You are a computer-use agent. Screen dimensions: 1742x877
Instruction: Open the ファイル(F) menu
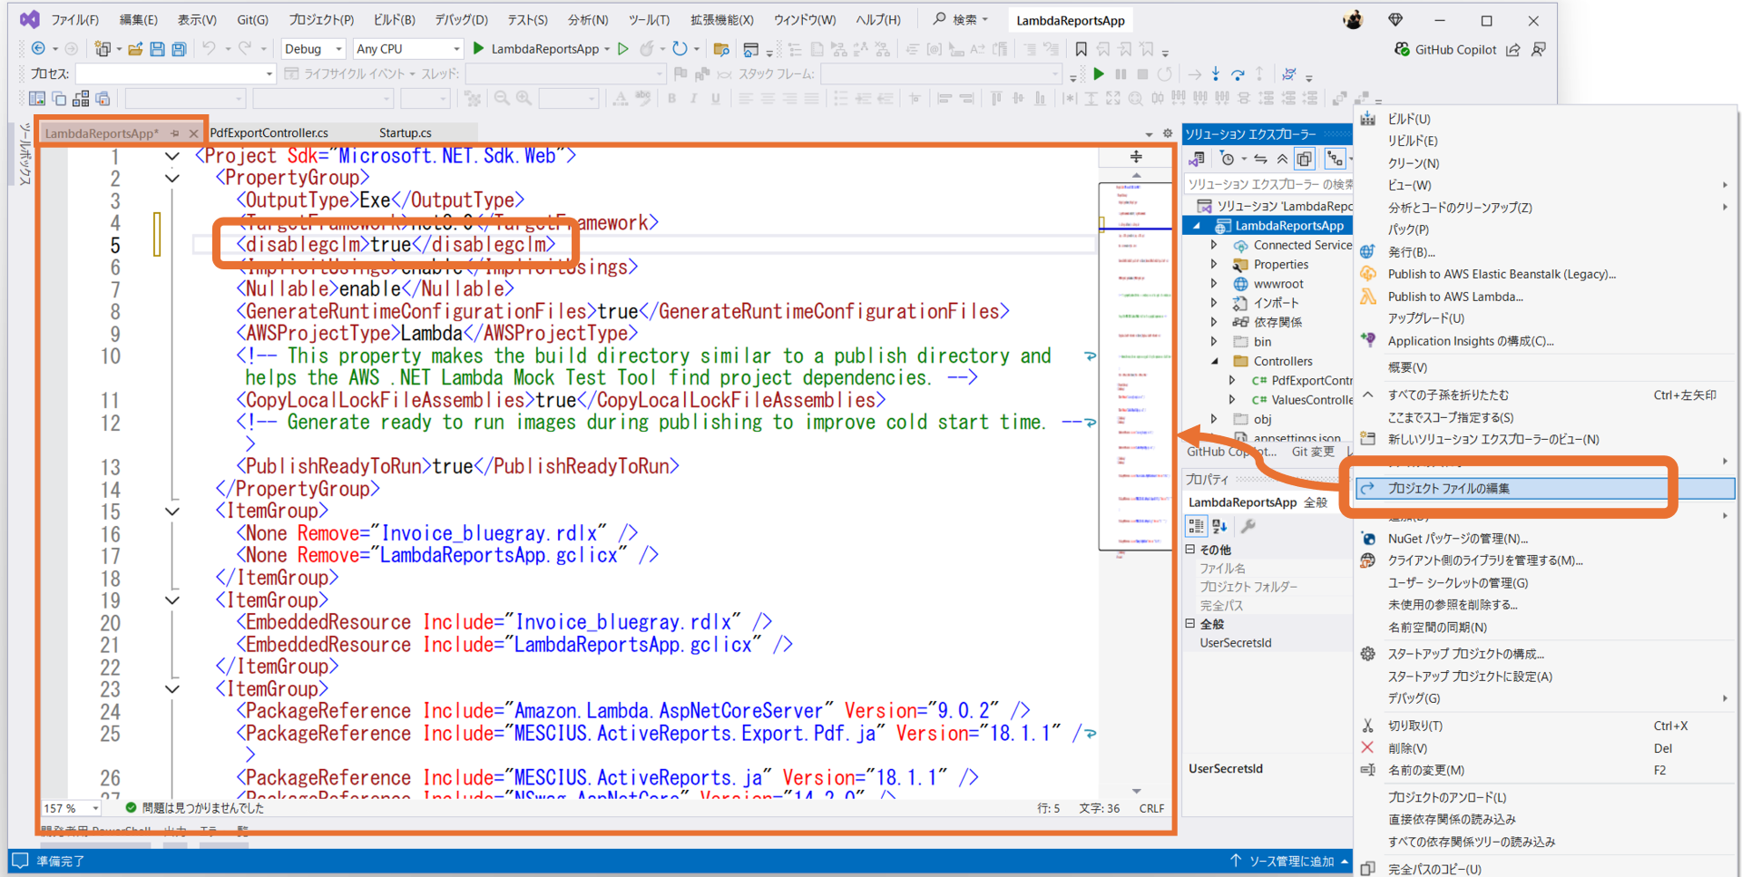pyautogui.click(x=74, y=19)
